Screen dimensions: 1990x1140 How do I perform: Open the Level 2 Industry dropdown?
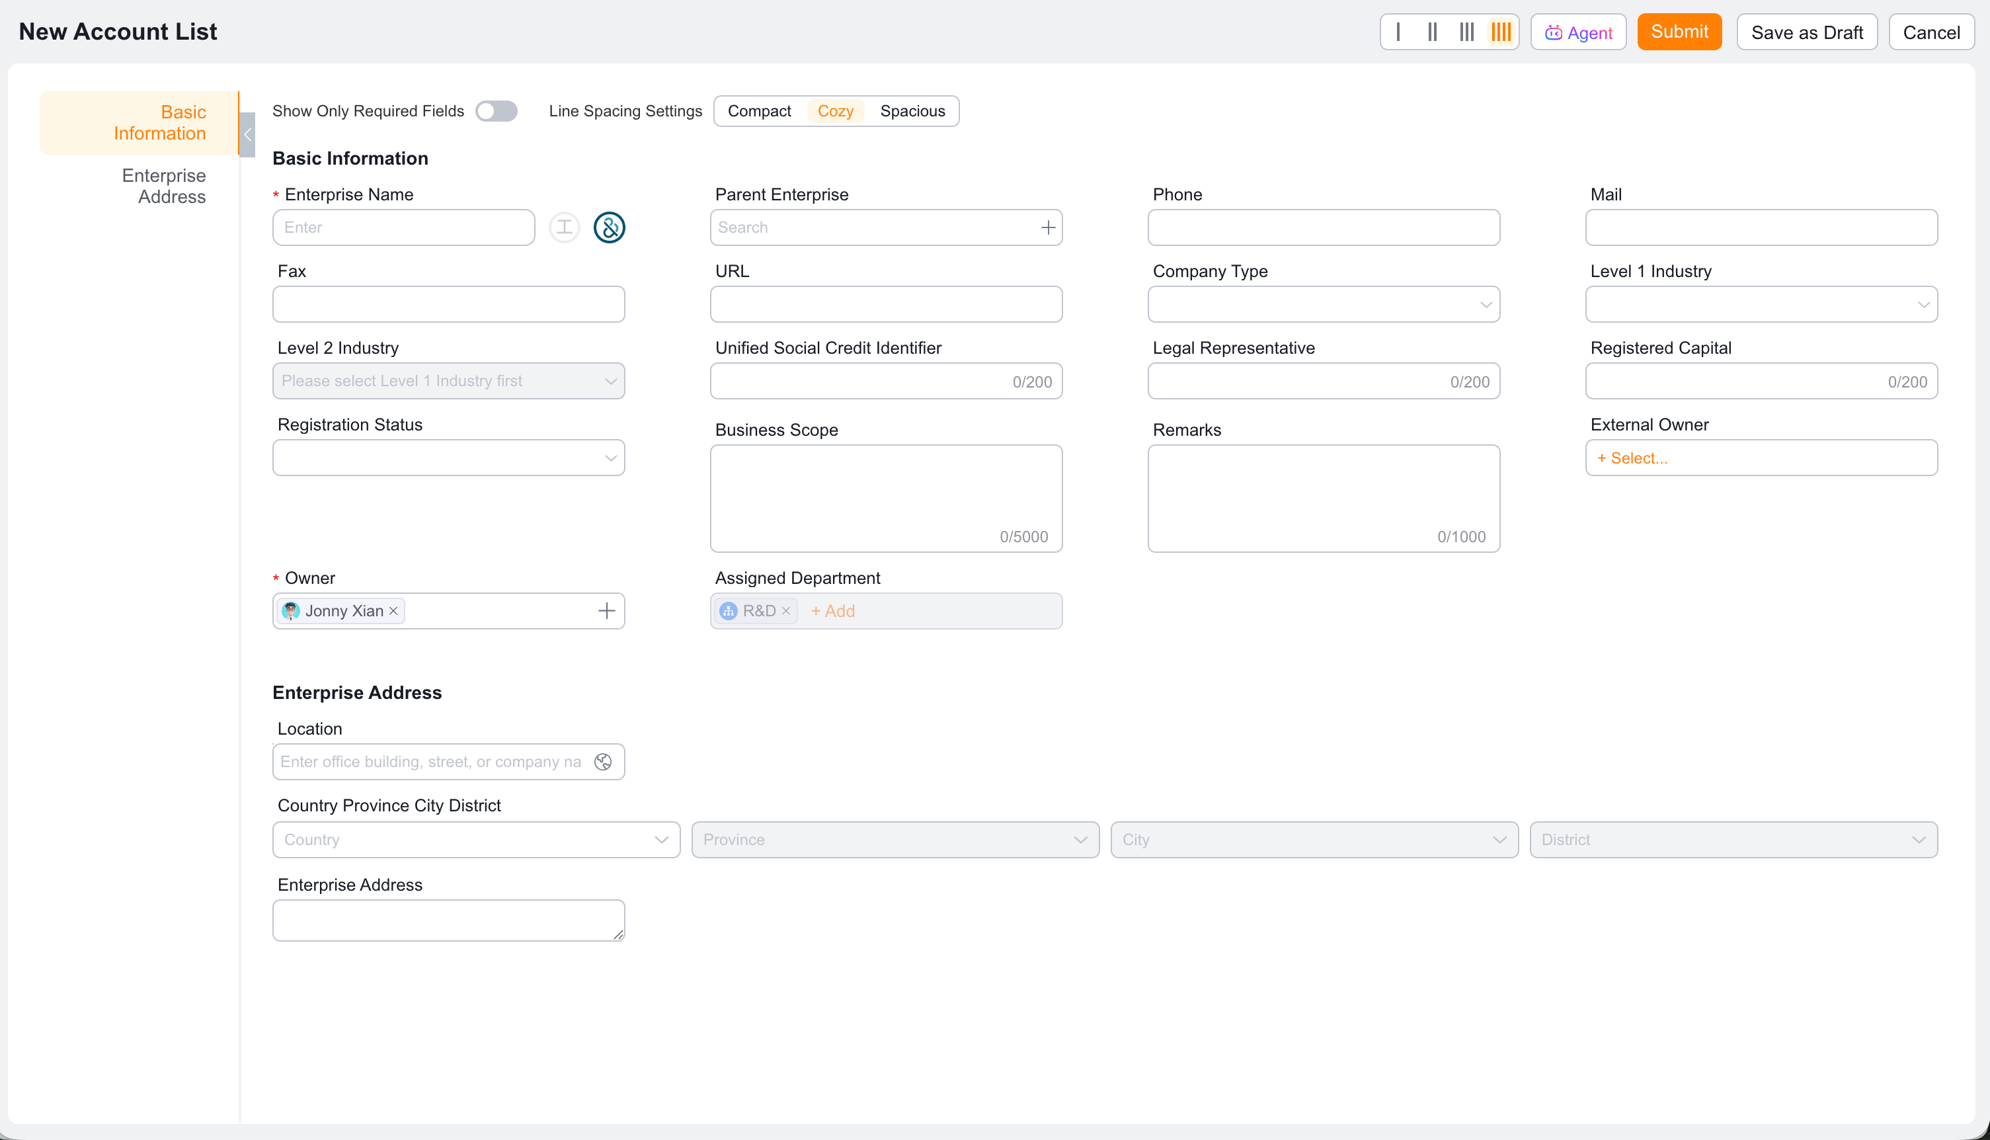pos(448,380)
